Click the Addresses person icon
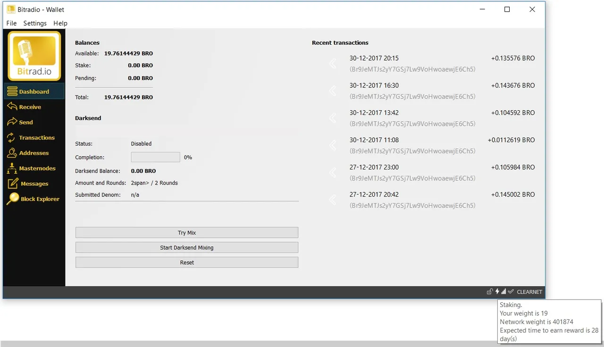This screenshot has height=347, width=604. pyautogui.click(x=12, y=153)
